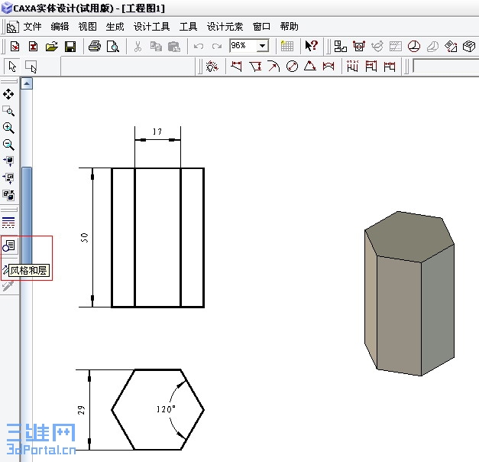Click the undo arrow icon
This screenshot has width=479, height=462.
click(x=199, y=47)
